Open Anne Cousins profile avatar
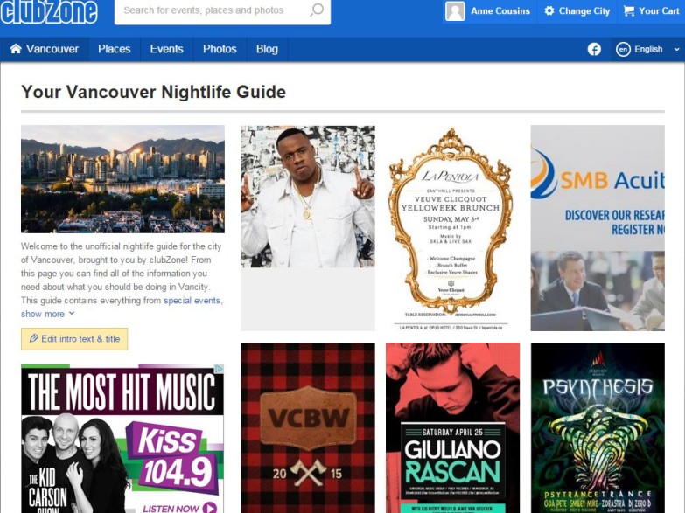This screenshot has height=513, width=685. [455, 10]
